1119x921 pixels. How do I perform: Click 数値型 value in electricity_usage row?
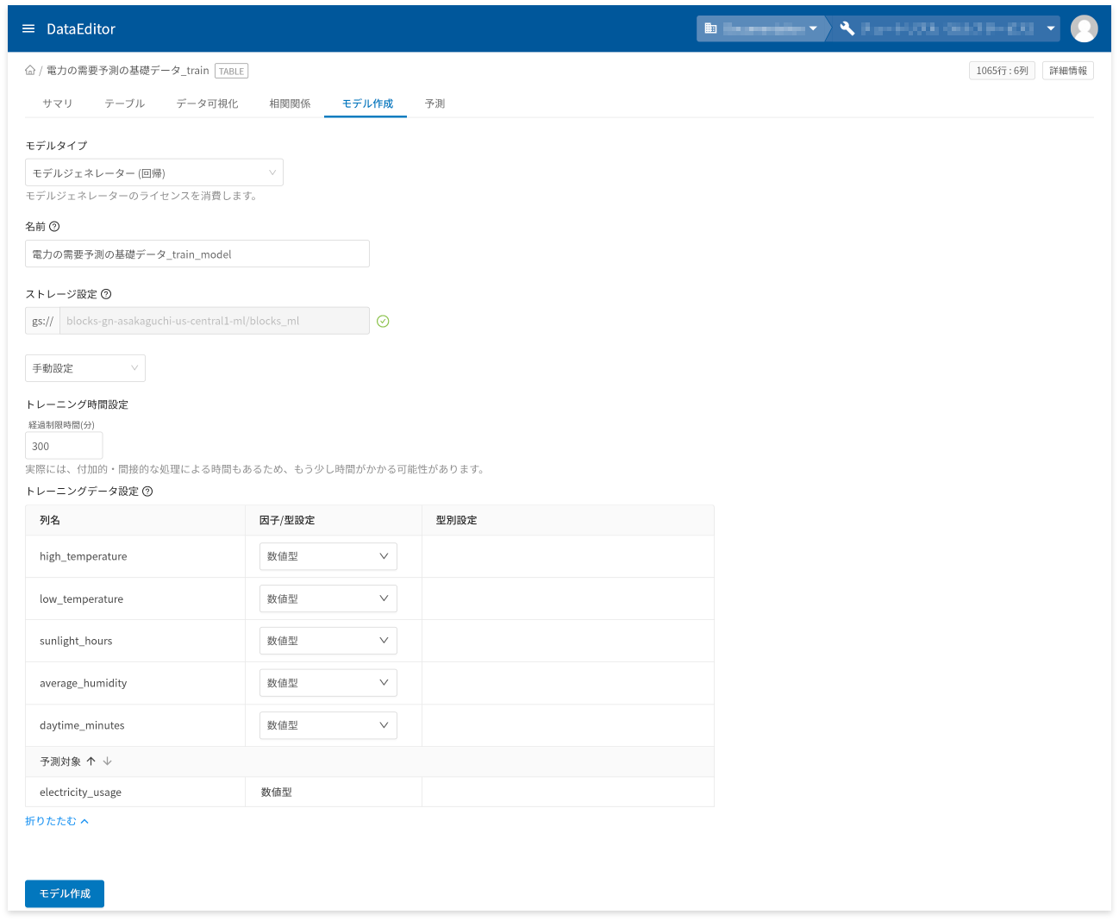point(277,793)
